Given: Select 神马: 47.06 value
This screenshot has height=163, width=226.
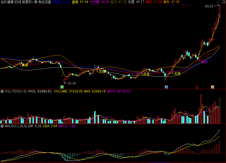Looking at the screenshot, I should point(154,2).
